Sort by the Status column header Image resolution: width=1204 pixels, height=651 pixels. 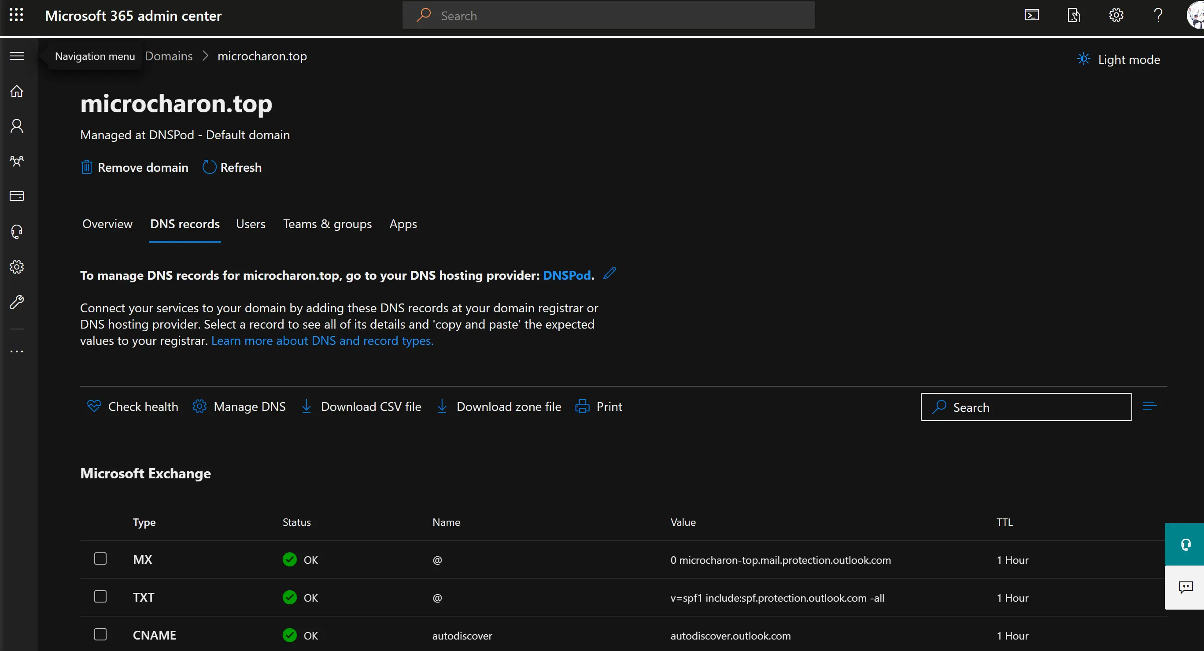[296, 522]
